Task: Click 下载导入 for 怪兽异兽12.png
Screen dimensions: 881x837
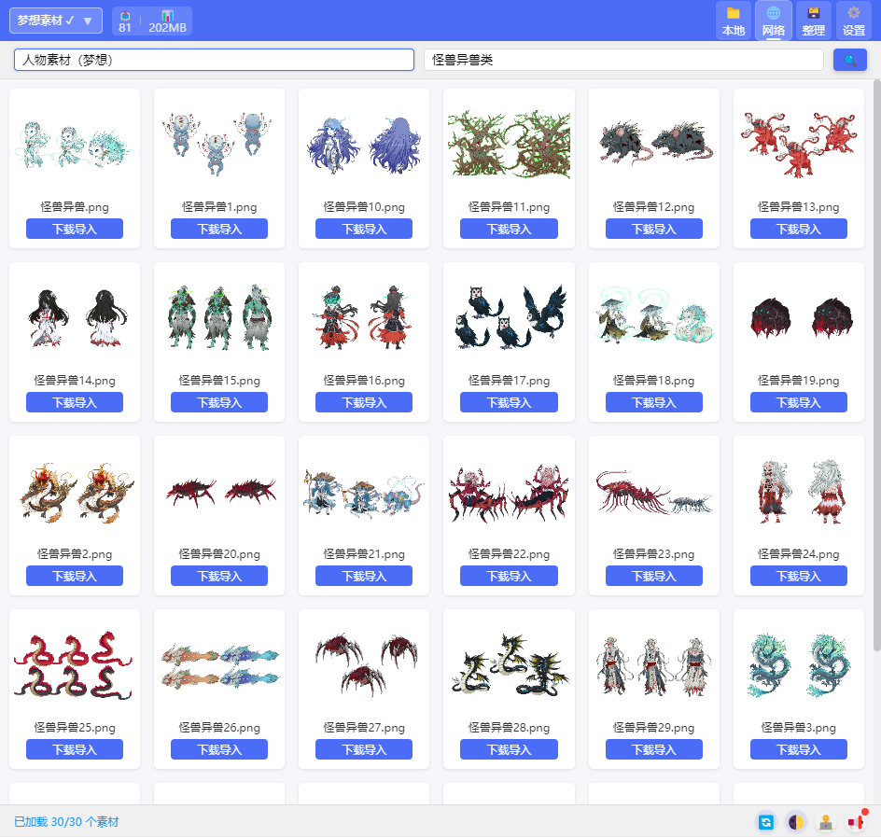Action: click(x=654, y=230)
